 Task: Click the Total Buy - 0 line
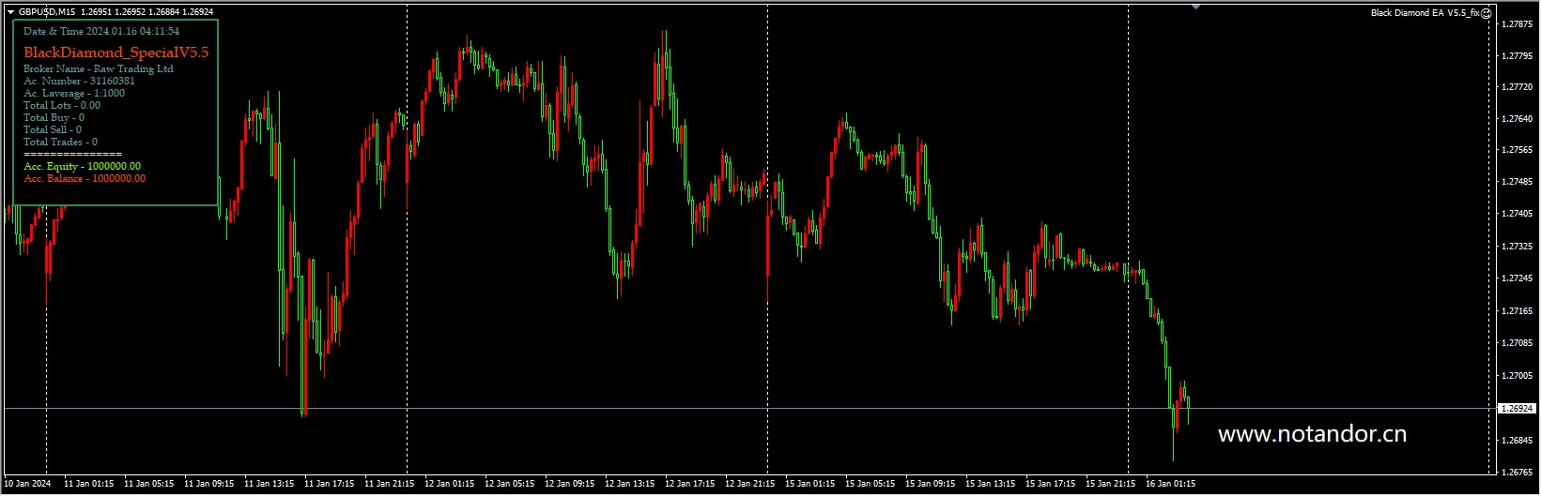54,117
